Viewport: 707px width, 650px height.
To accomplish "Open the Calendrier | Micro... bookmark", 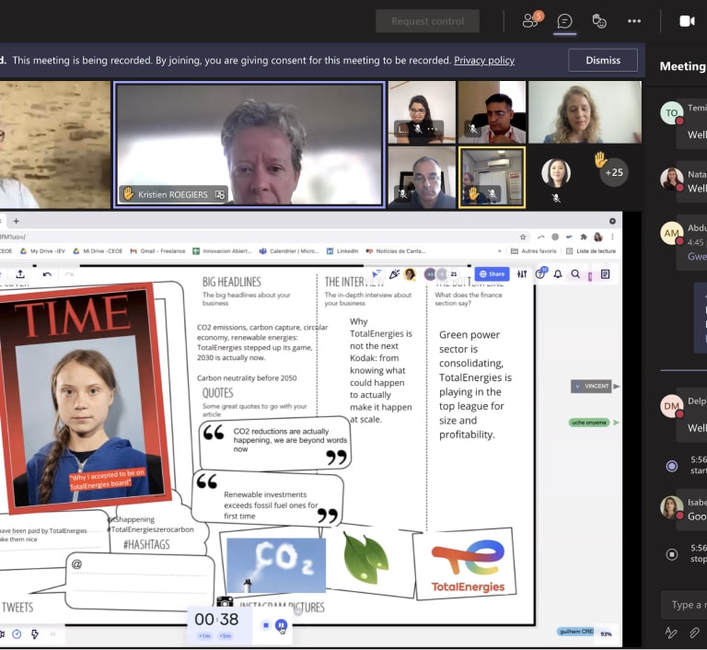I will pyautogui.click(x=289, y=250).
